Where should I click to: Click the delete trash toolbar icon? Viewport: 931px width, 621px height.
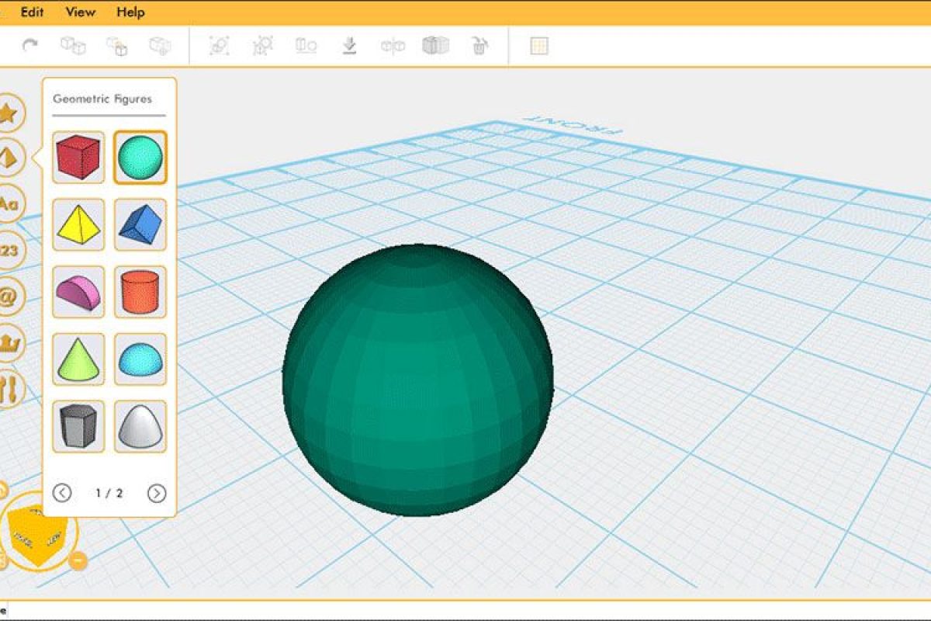(x=479, y=46)
